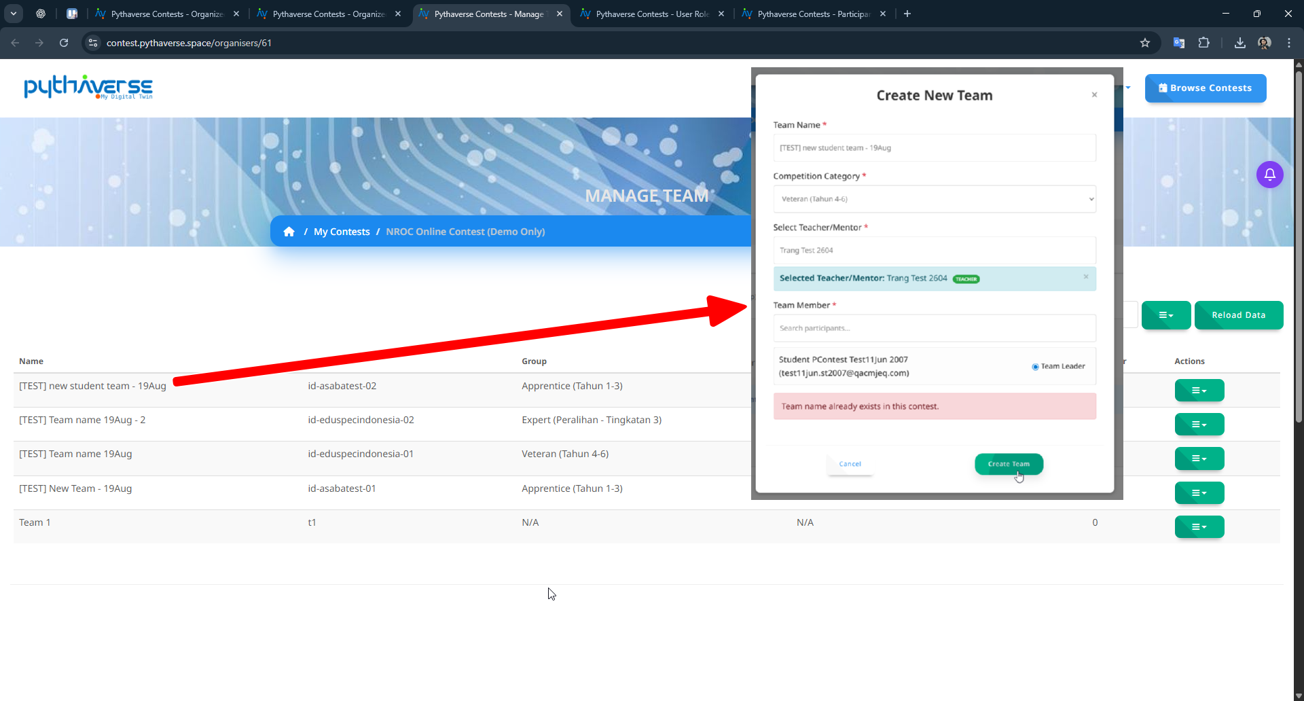This screenshot has height=701, width=1304.
Task: Open NROC Online Contest breadcrumb link
Action: (465, 232)
